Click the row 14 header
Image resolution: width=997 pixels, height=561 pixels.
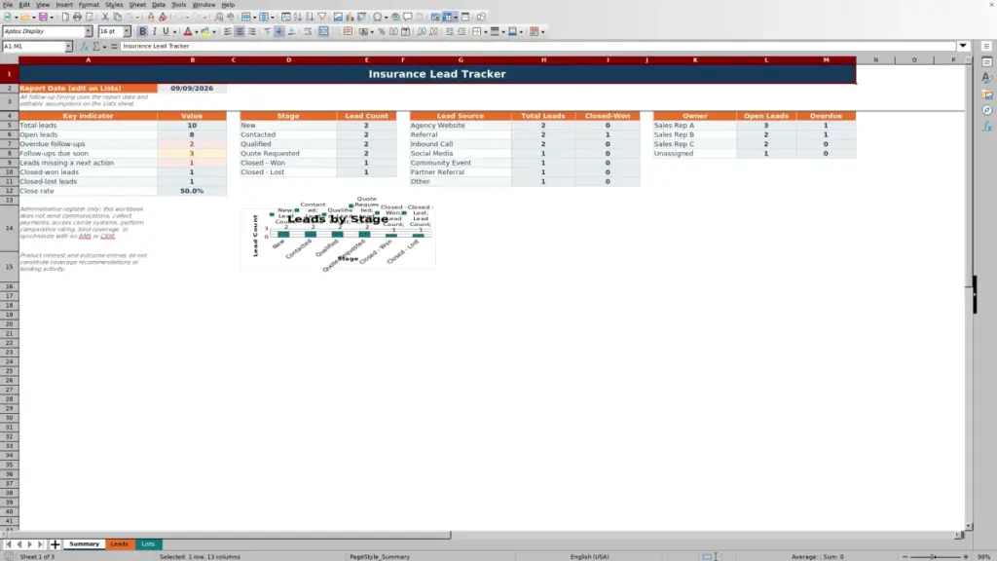[10, 228]
